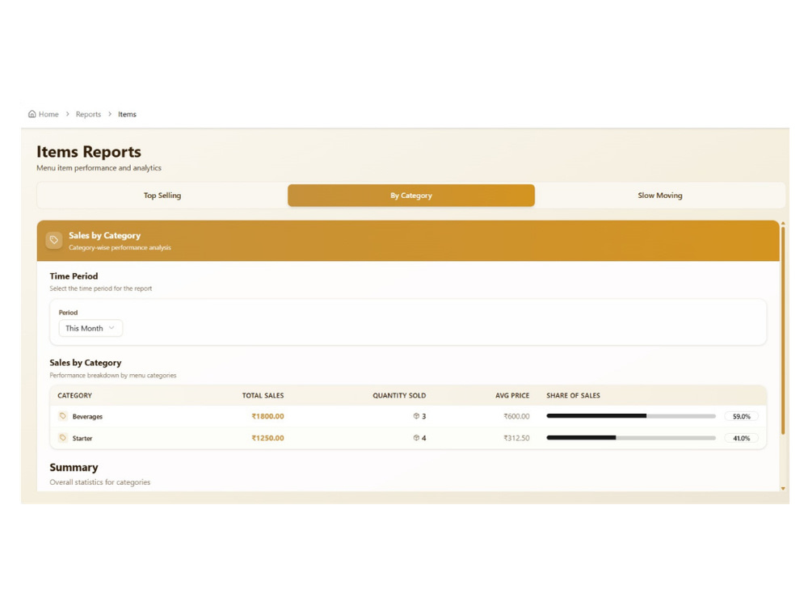Click the Starter category tag icon

[63, 437]
